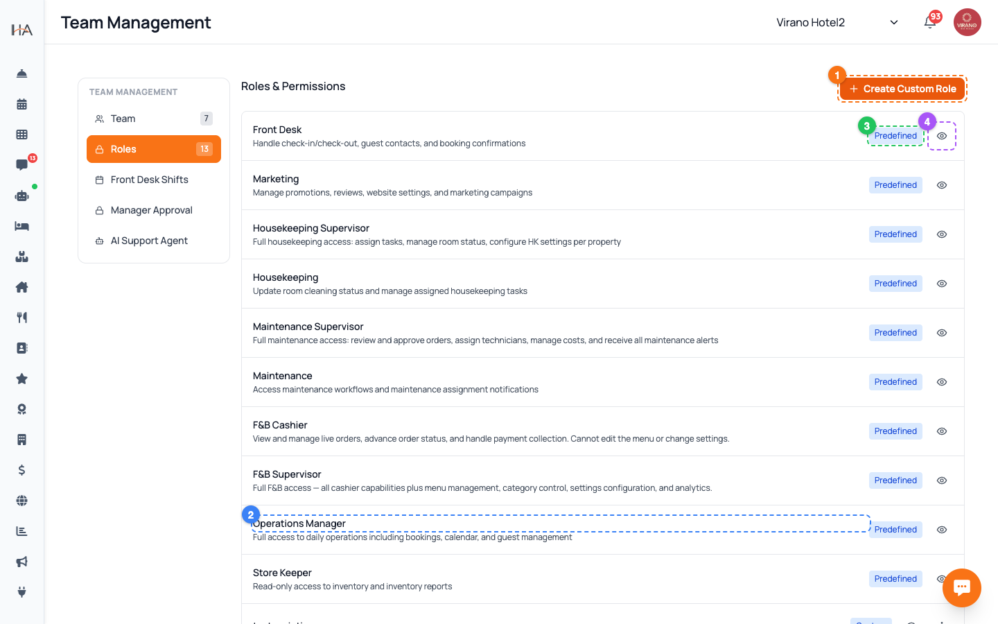Click the F&B Cashier role name
Viewport: 998px width, 624px height.
click(280, 425)
